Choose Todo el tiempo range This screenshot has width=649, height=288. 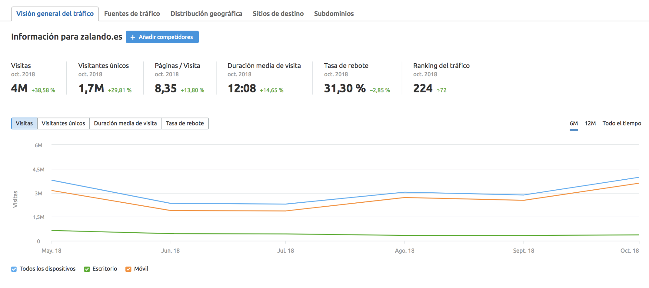(621, 124)
